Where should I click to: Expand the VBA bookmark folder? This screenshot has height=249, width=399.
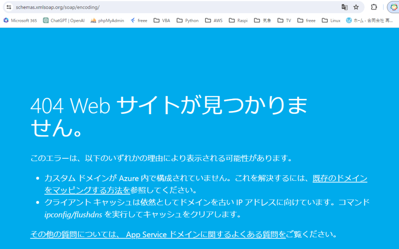pyautogui.click(x=162, y=20)
